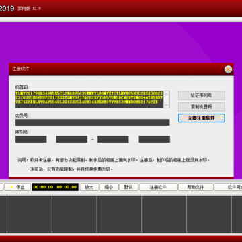This screenshot has width=242, height=242.
Task: Close the 注册软件 registration dialog
Action: click(228, 69)
